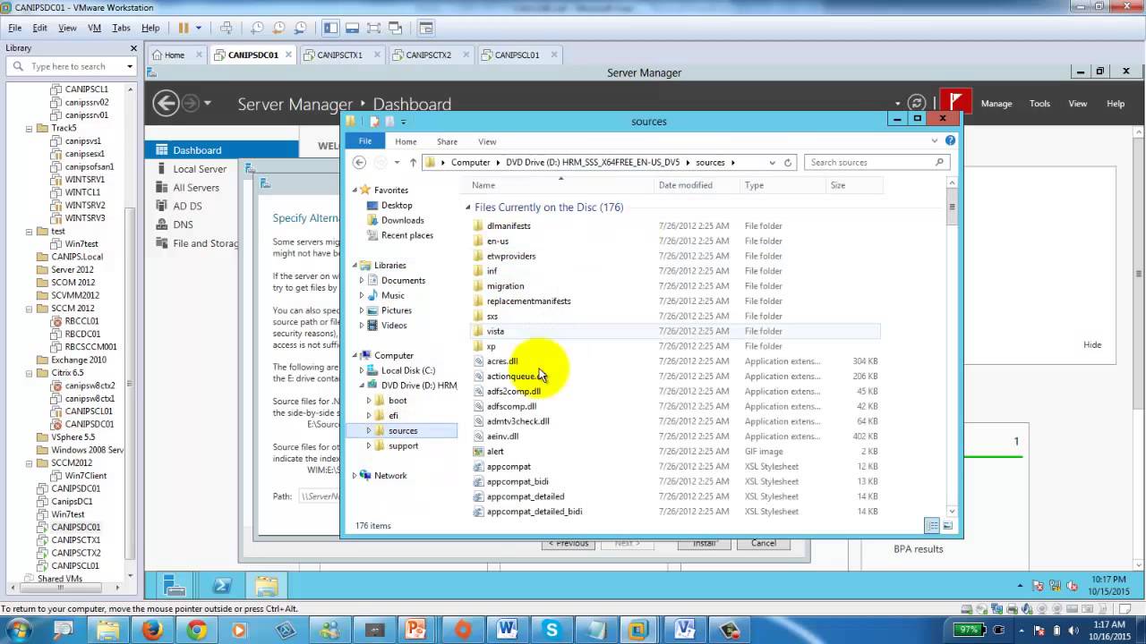The image size is (1146, 644).
Task: Open the library search filter dropdown
Action: [x=130, y=66]
